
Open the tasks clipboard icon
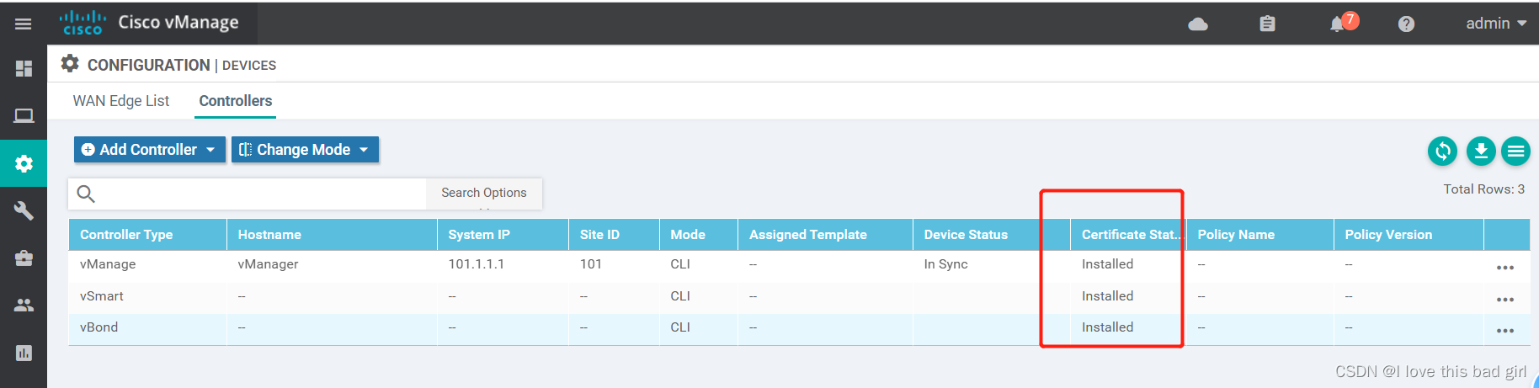1267,24
